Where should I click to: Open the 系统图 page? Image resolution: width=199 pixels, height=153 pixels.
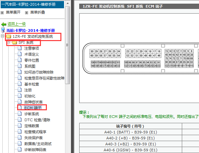[30, 66]
